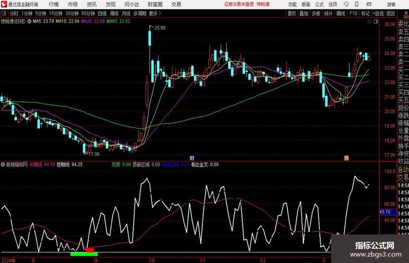The width and height of the screenshot is (409, 263).
Task: Click the 复权 toolbar button
Action: click(292, 13)
